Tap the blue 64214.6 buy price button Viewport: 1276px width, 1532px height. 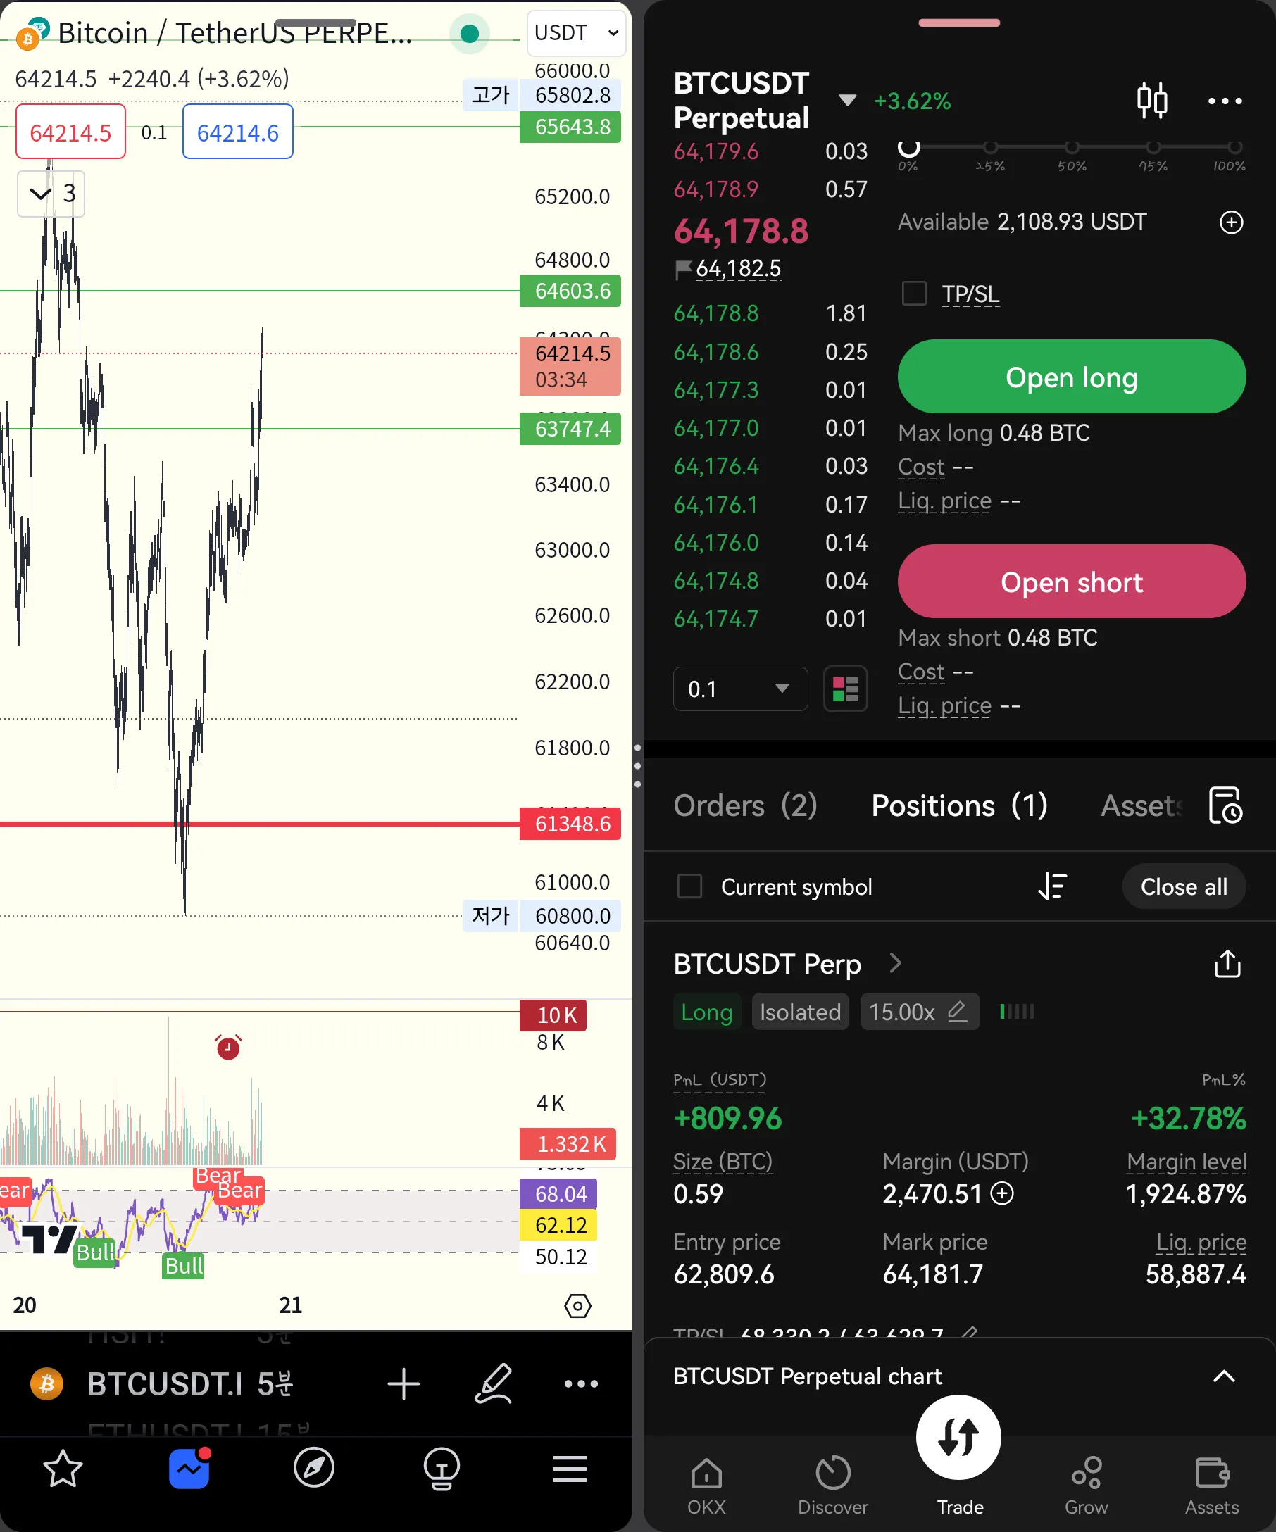coord(238,132)
